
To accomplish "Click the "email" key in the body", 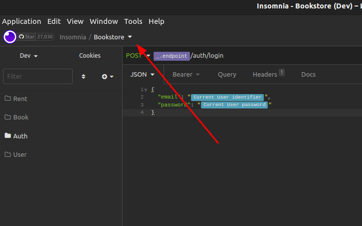I will (x=169, y=97).
